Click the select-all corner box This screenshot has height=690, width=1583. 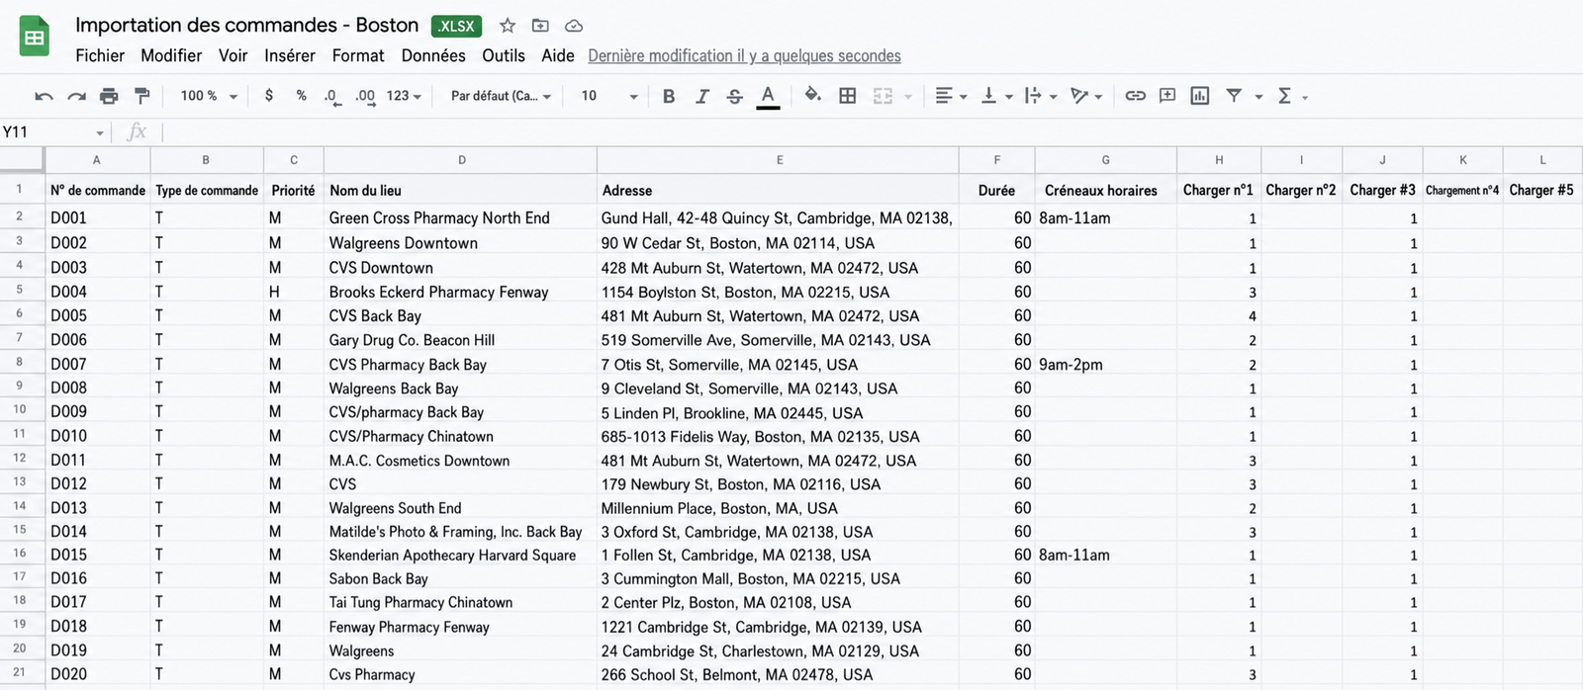tap(22, 159)
